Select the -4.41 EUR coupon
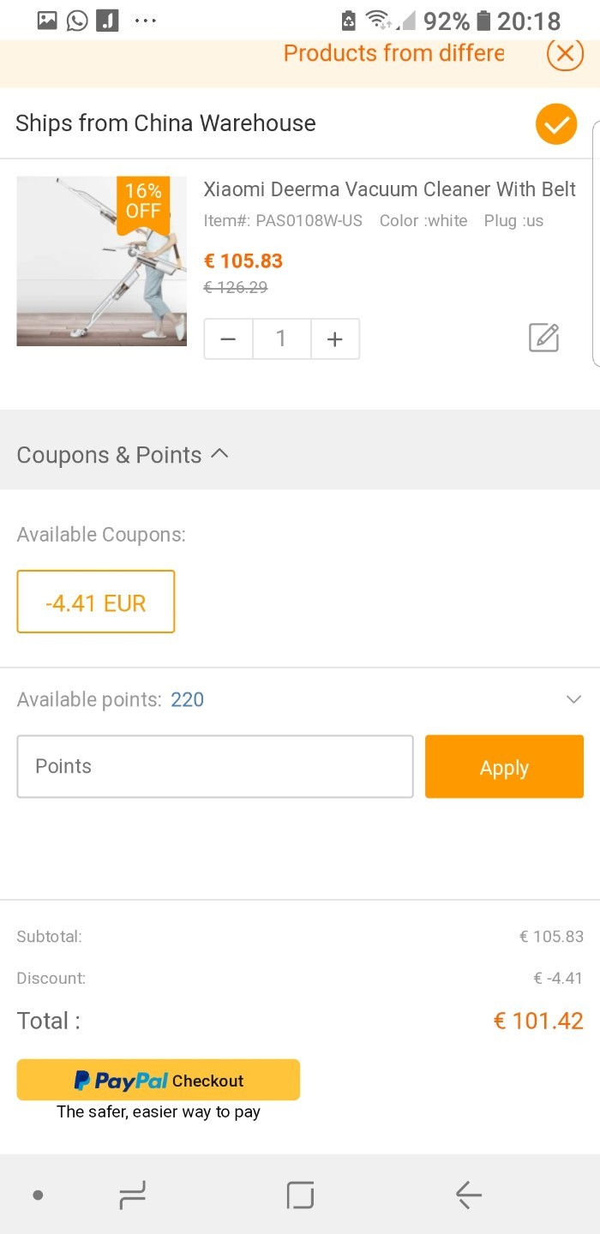This screenshot has width=600, height=1234. click(96, 602)
